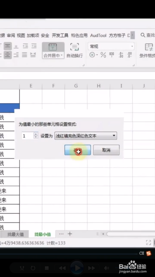Click the player volume speaker icon
Image resolution: width=155 pixels, height=277 pixels.
[107, 268]
